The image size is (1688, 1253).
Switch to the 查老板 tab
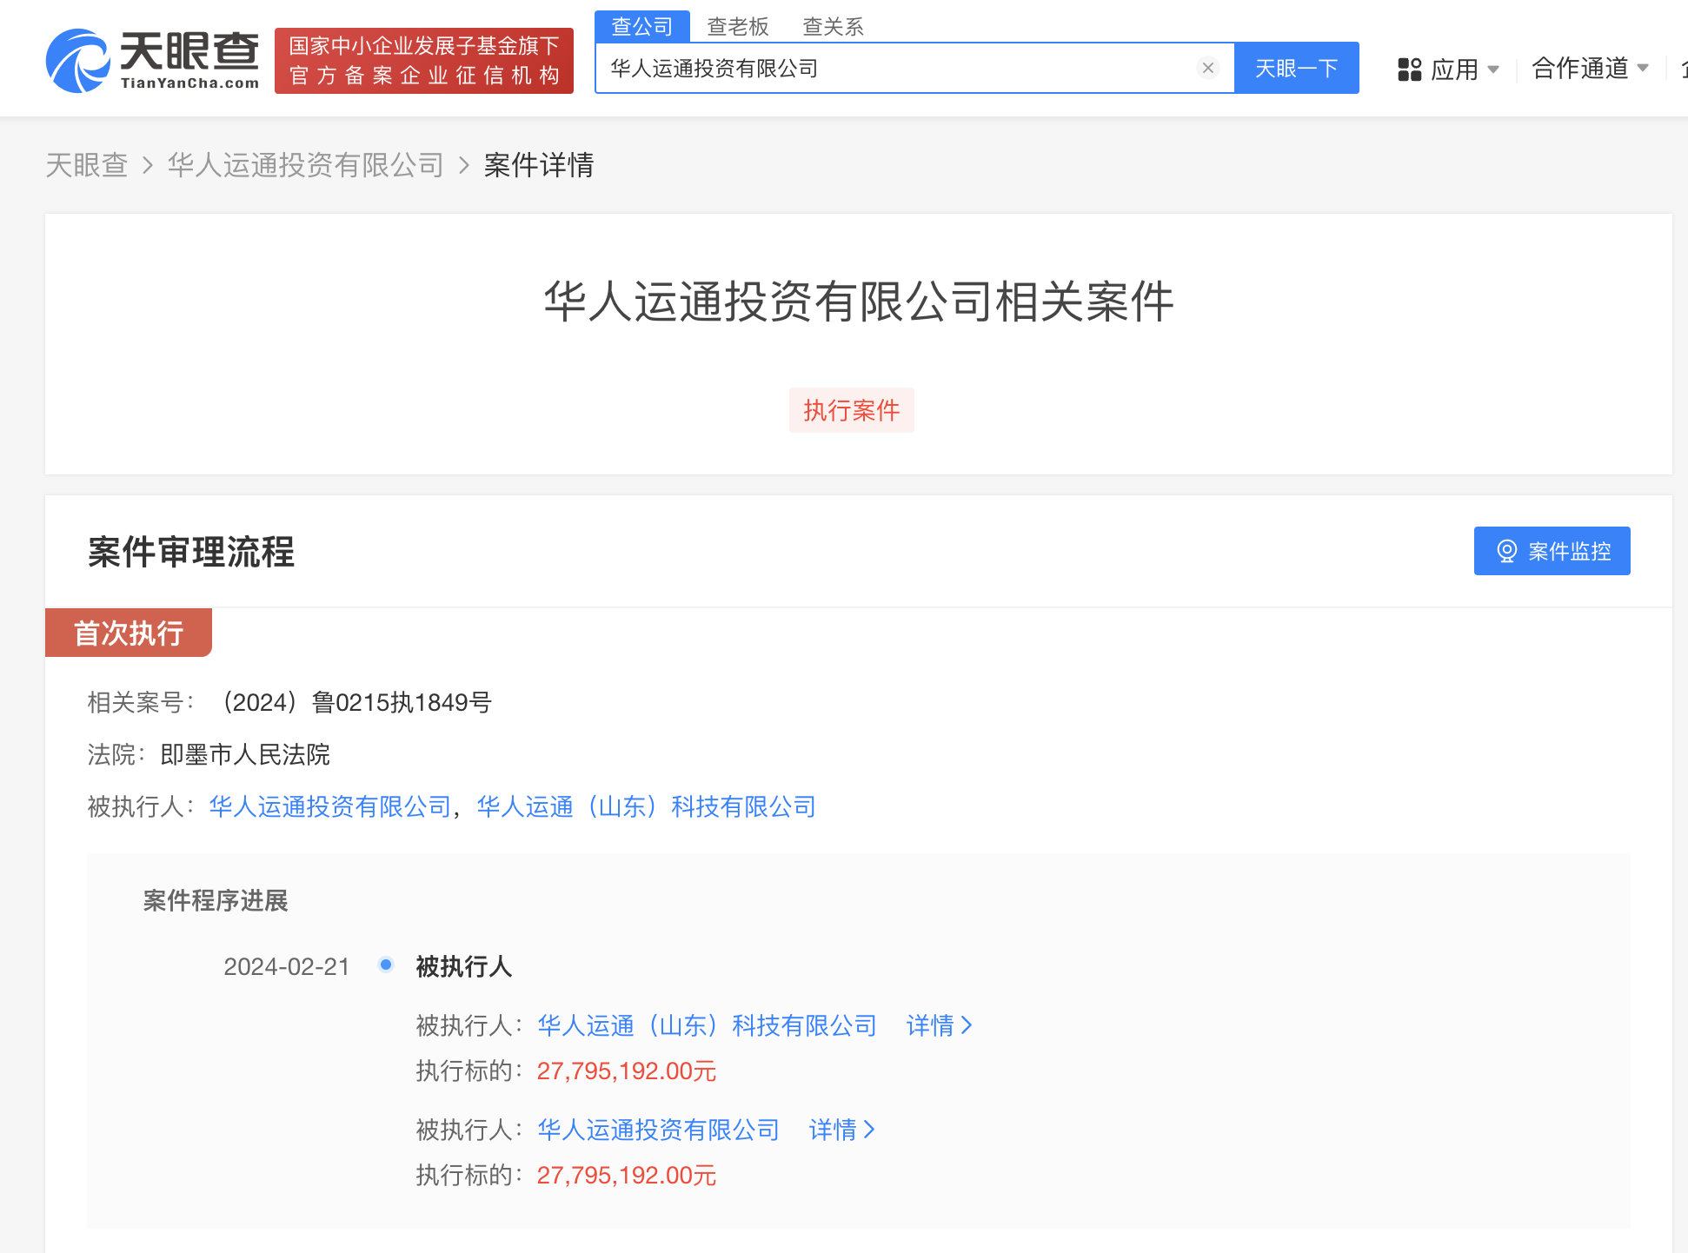coord(738,26)
